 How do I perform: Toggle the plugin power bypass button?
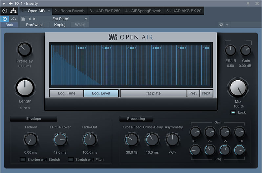5,19
